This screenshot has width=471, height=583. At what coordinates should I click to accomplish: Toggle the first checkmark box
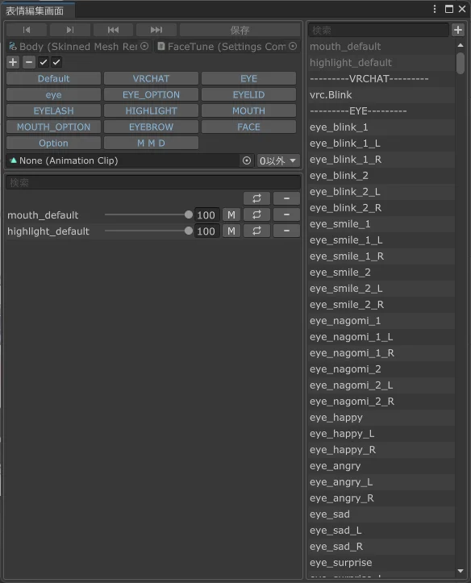click(x=44, y=62)
